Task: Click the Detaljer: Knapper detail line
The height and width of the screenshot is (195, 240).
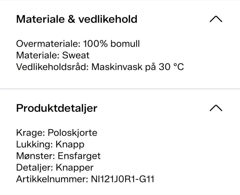Action: pyautogui.click(x=55, y=167)
